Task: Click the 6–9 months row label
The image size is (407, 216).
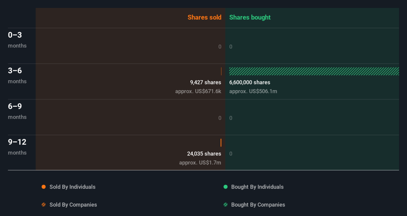Action: pos(17,111)
